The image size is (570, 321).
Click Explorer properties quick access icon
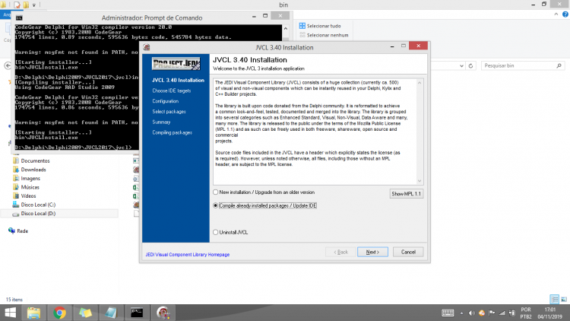tap(17, 5)
